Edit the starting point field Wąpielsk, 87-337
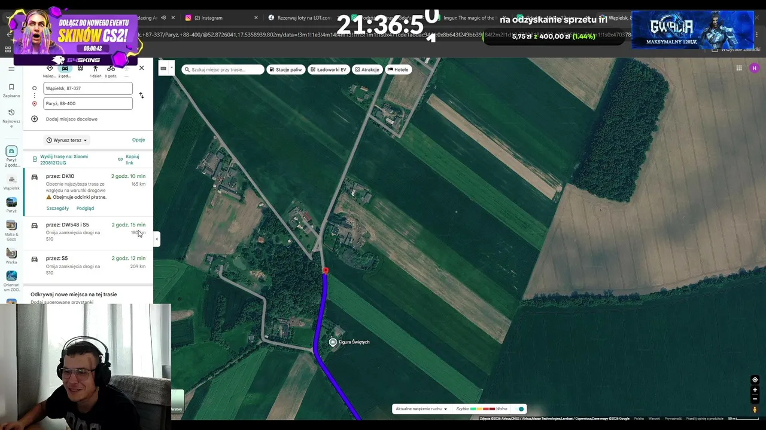 click(88, 88)
